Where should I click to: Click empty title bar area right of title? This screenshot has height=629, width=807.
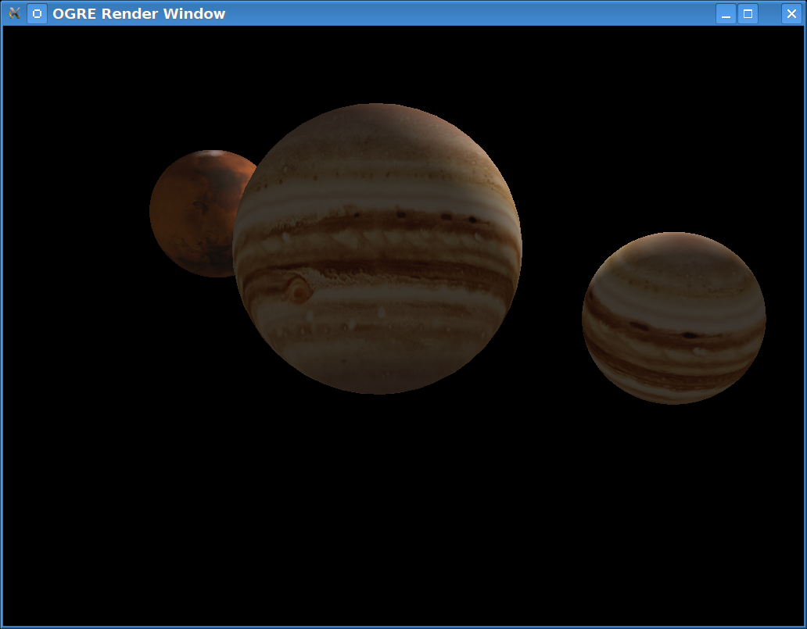469,13
